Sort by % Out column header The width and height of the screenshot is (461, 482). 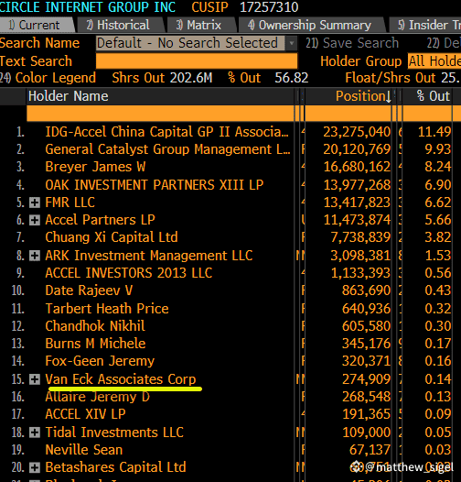pyautogui.click(x=433, y=96)
